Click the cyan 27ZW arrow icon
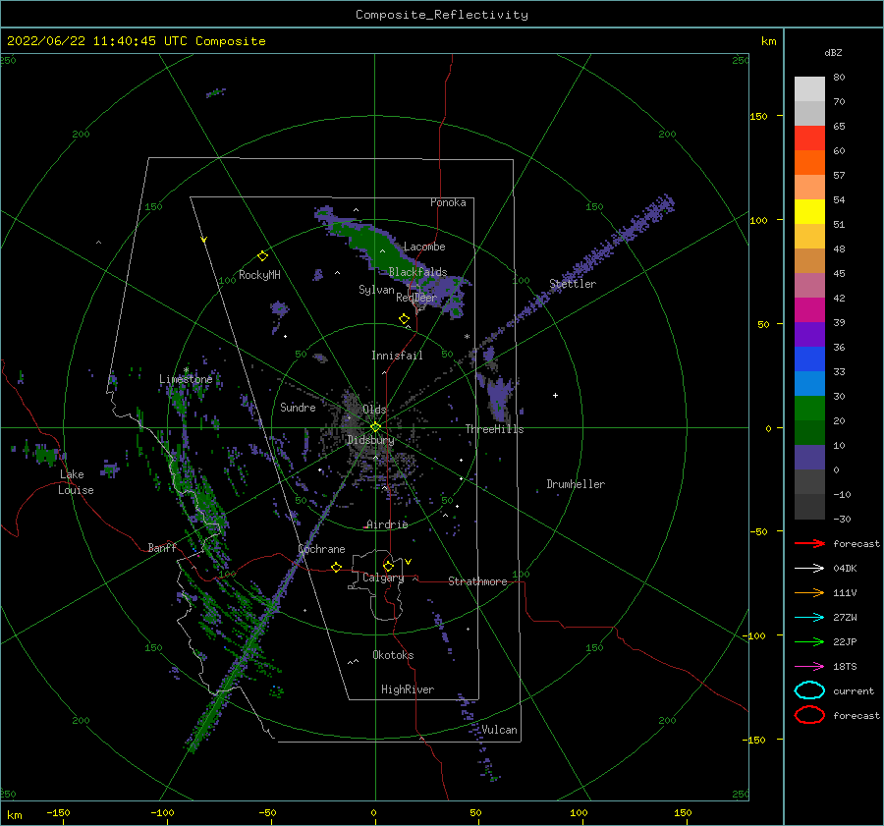Image resolution: width=884 pixels, height=826 pixels. click(809, 618)
